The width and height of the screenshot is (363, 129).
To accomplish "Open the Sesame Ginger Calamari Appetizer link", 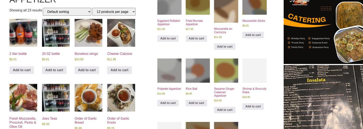I will (224, 92).
